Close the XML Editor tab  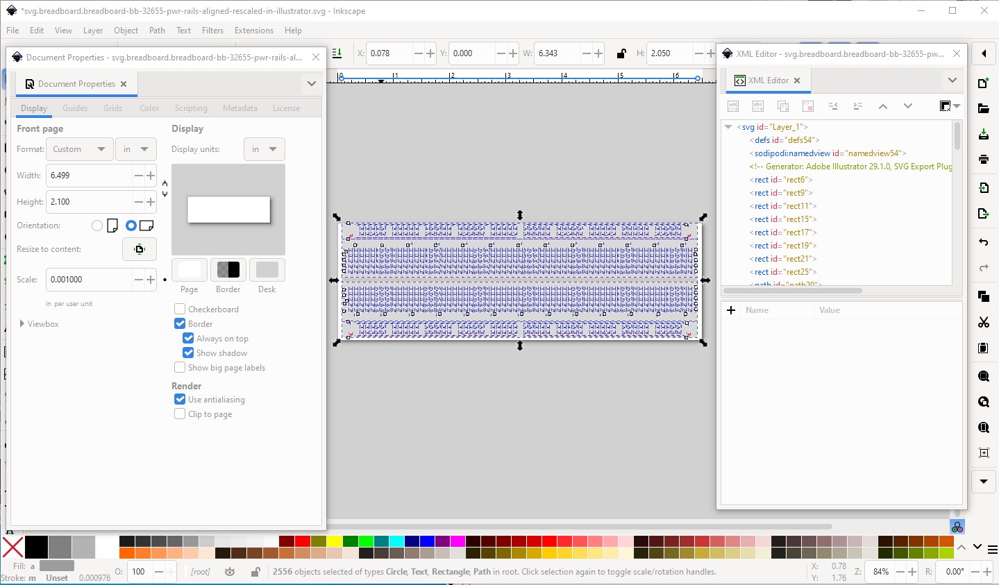point(797,80)
